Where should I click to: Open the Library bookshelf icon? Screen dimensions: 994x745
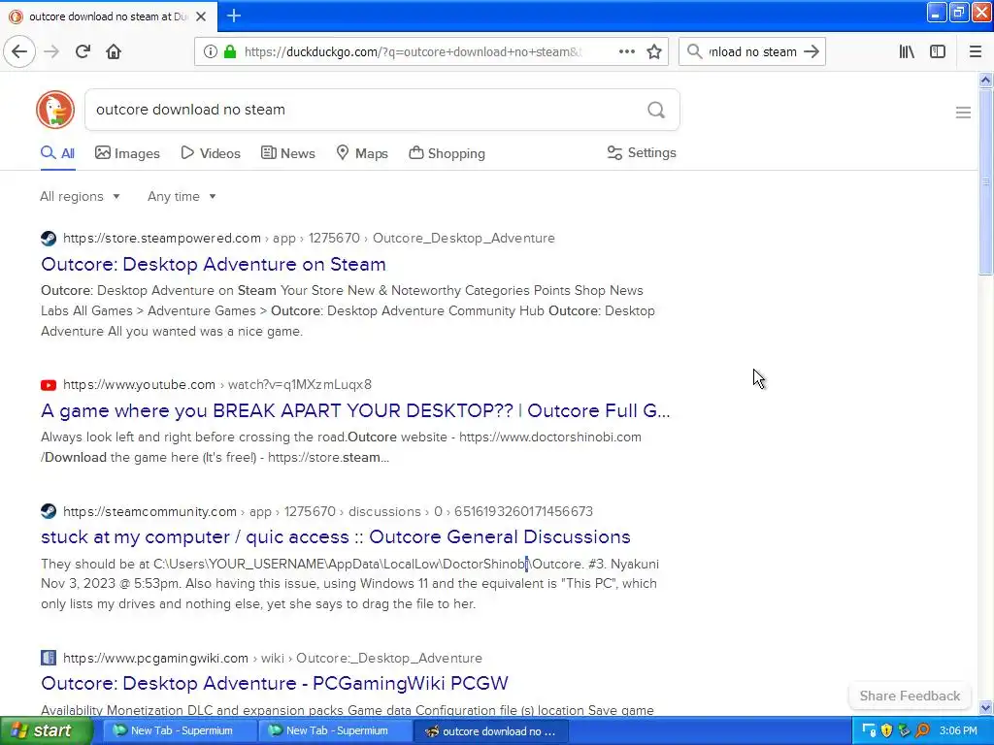[907, 51]
